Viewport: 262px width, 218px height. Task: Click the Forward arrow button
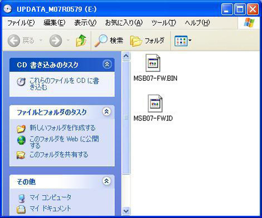click(56, 40)
